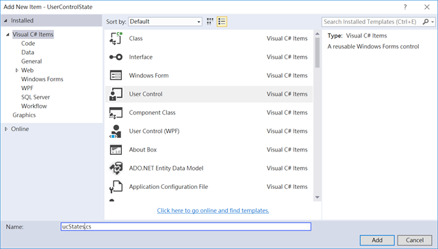Select the 'User Control' template name
This screenshot has width=438, height=249.
point(146,94)
